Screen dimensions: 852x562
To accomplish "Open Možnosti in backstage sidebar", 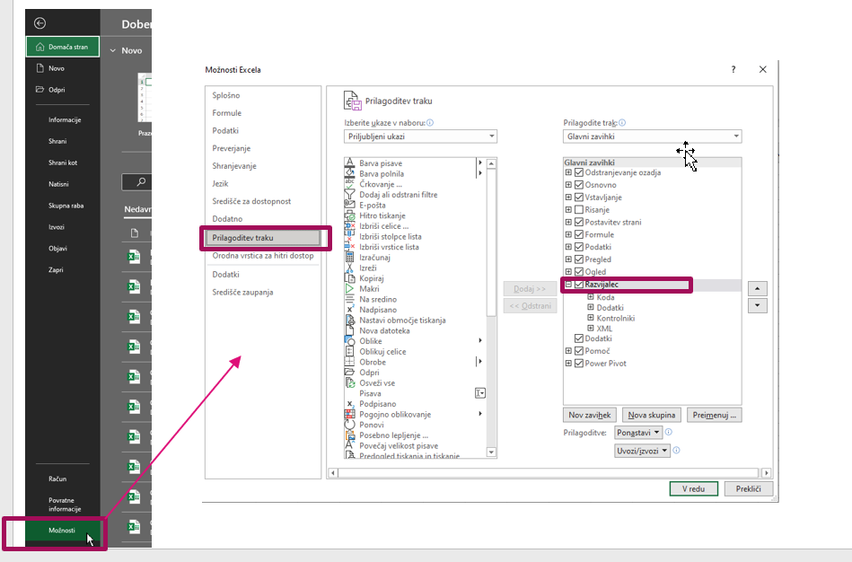I will 62,530.
